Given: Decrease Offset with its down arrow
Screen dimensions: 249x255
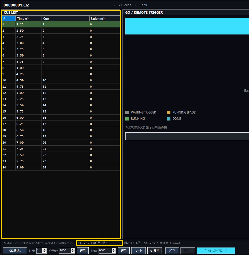Looking at the screenshot, I should [x=73, y=252].
